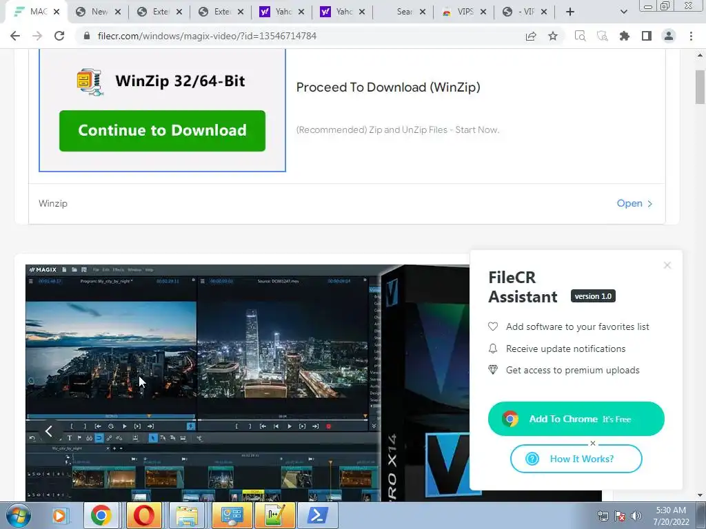Bookmark this page with star icon
706x529 pixels.
[x=553, y=36]
